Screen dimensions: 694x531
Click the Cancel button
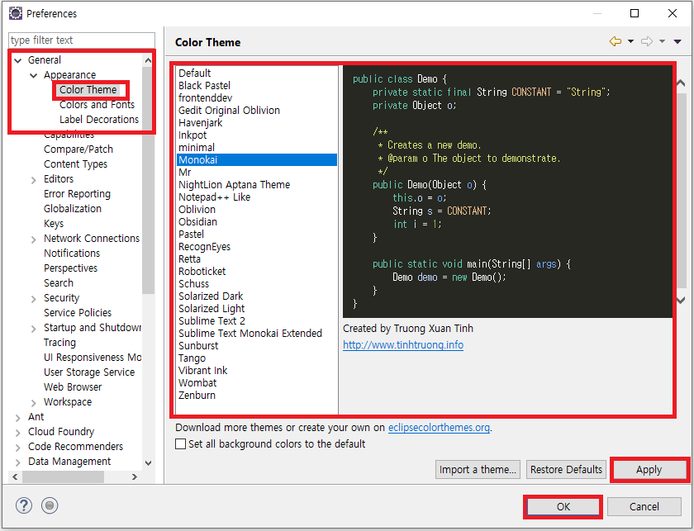[x=644, y=507]
